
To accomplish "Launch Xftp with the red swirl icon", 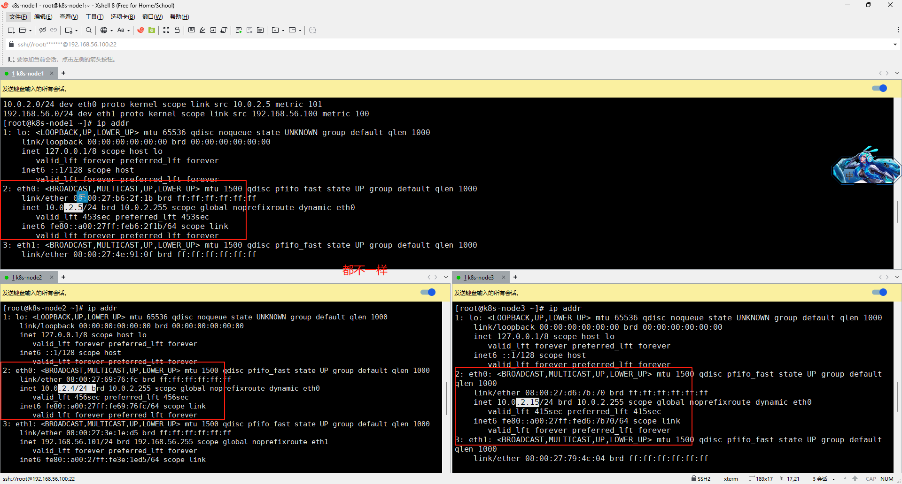I will (x=140, y=30).
